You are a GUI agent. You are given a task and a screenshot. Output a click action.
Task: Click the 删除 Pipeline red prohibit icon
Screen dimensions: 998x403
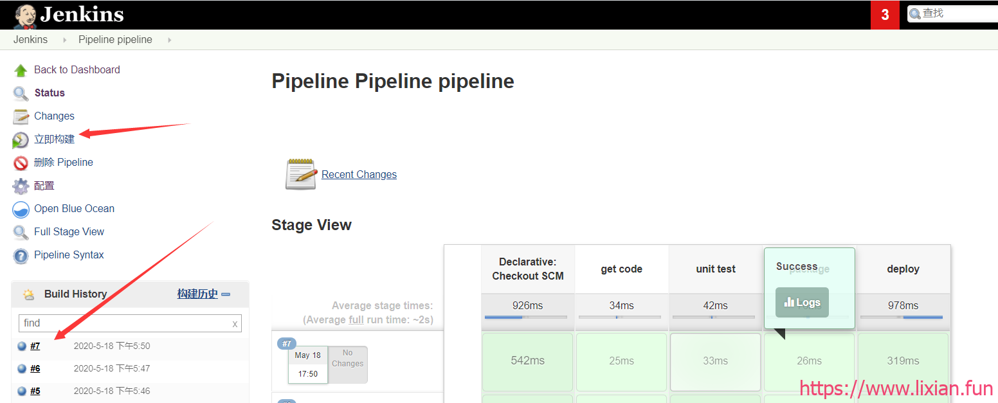point(21,163)
